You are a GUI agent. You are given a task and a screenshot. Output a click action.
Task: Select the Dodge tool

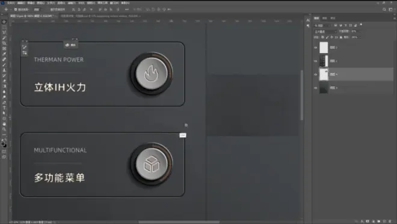(x=4, y=97)
